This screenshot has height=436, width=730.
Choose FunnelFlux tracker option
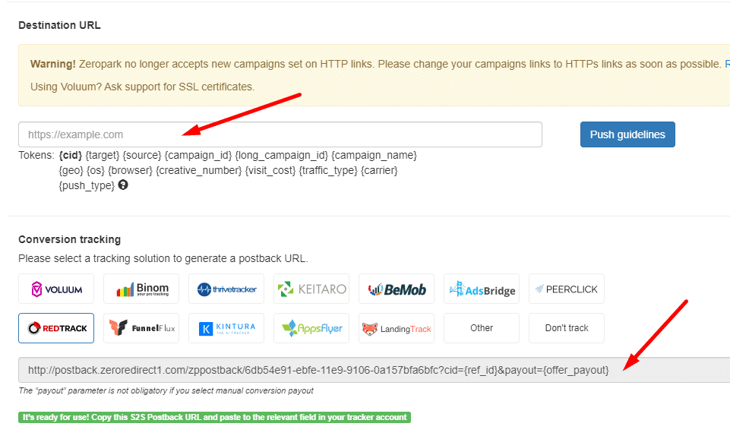tap(141, 328)
